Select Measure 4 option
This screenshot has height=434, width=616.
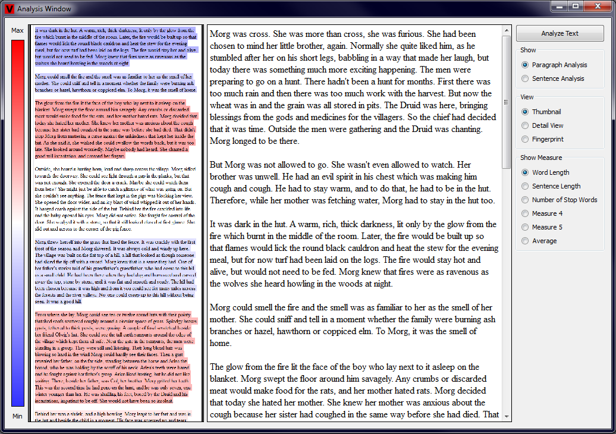525,213
